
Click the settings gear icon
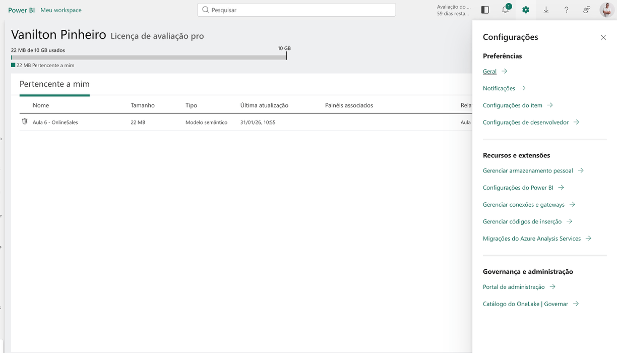(526, 10)
